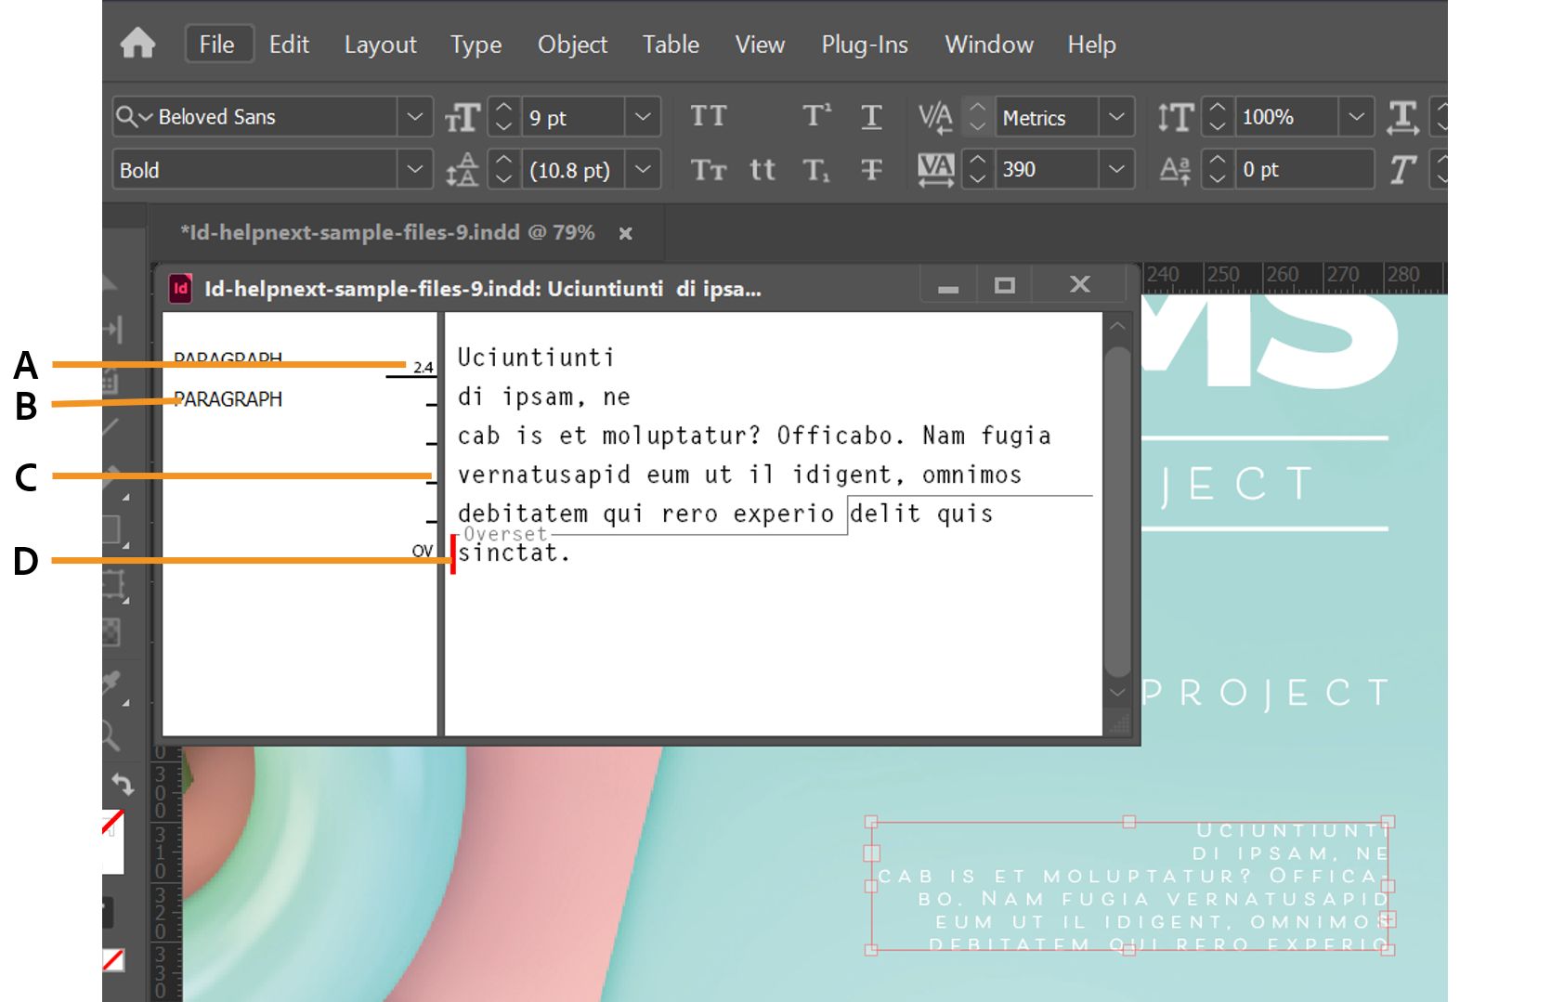Click the 0 pt baseline shift field
Image resolution: width=1551 pixels, height=1002 pixels.
[x=1305, y=170]
